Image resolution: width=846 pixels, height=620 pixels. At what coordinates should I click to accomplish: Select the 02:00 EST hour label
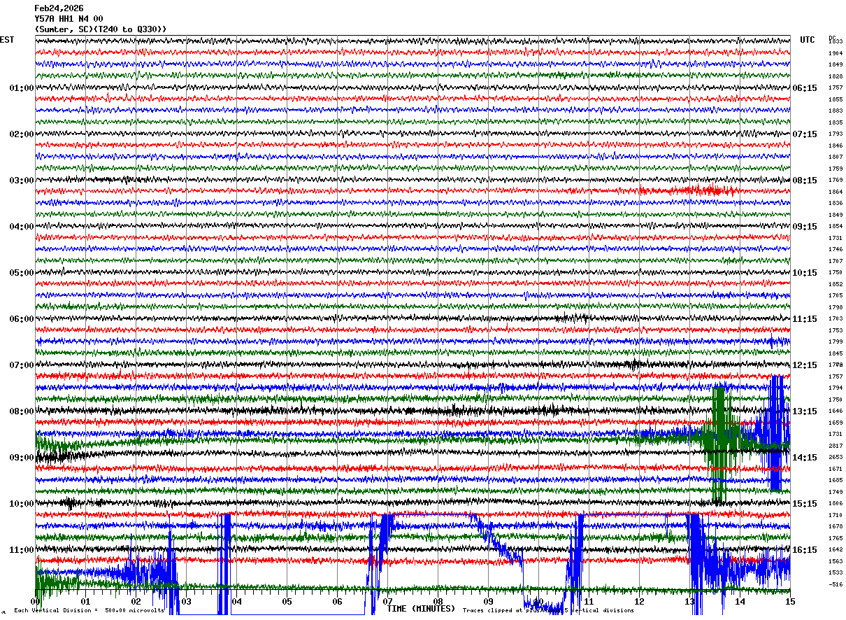22,134
